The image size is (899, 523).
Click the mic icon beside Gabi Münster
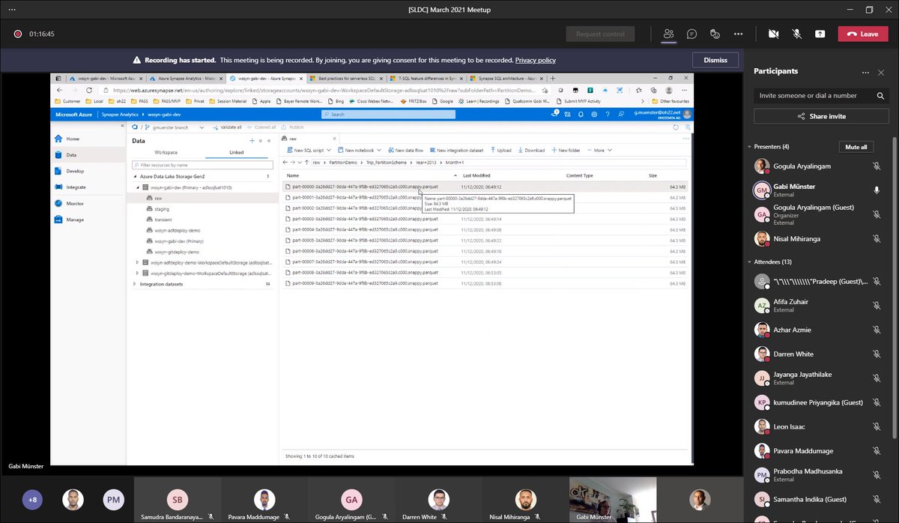(x=877, y=190)
